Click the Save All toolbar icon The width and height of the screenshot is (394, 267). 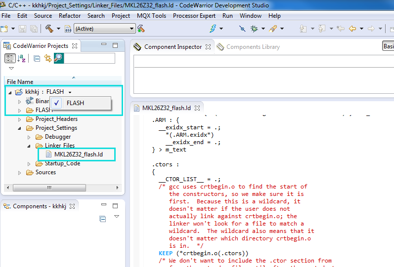[34, 29]
